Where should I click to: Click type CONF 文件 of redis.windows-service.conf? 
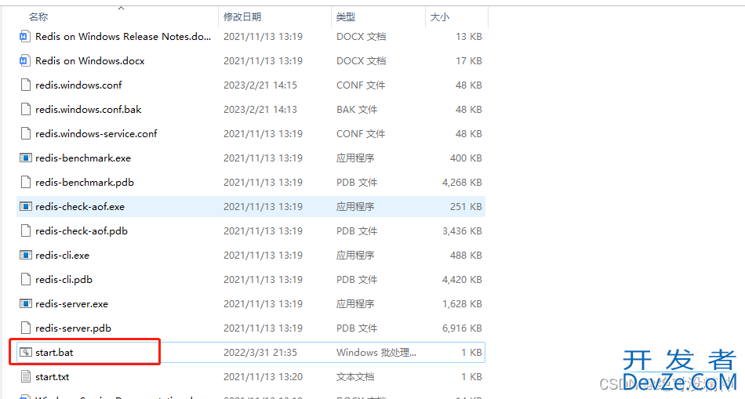tap(361, 133)
